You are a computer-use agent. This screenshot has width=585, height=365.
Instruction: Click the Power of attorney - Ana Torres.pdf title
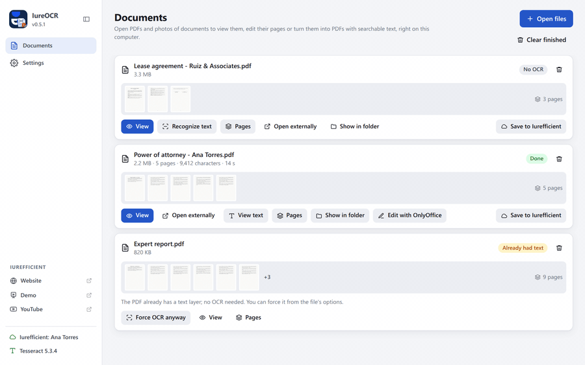click(184, 155)
